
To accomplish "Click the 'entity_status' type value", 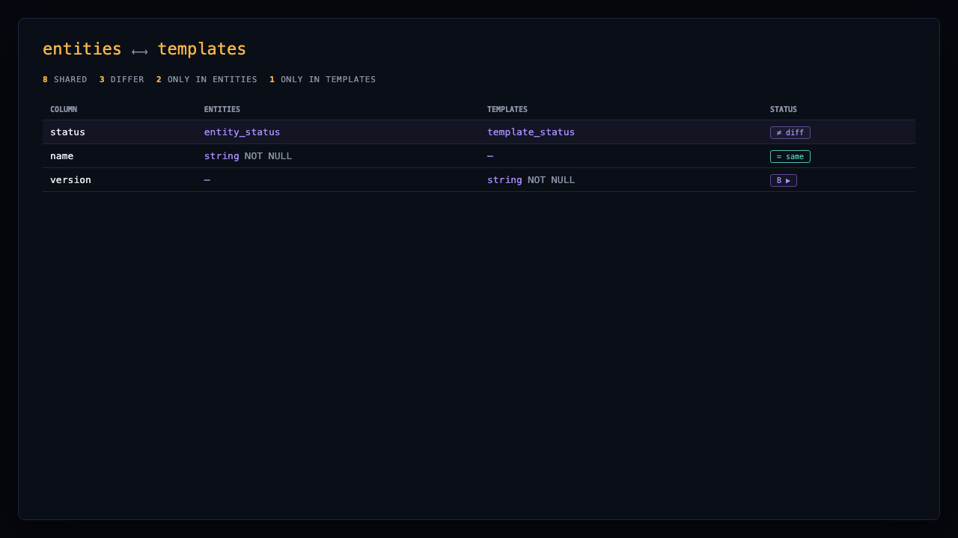I will [242, 132].
